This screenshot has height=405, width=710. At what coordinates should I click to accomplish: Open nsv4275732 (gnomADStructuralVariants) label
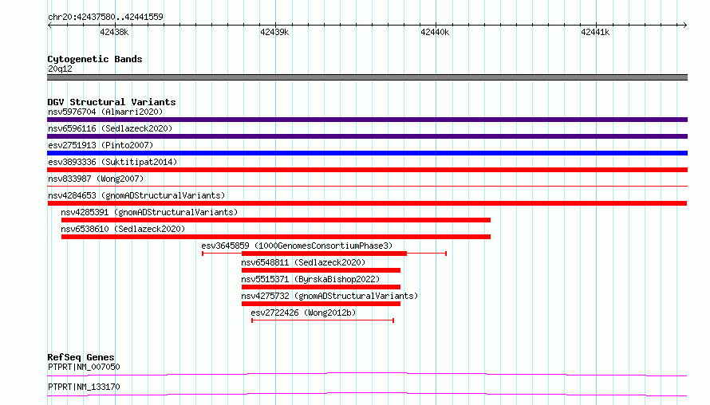tap(329, 296)
